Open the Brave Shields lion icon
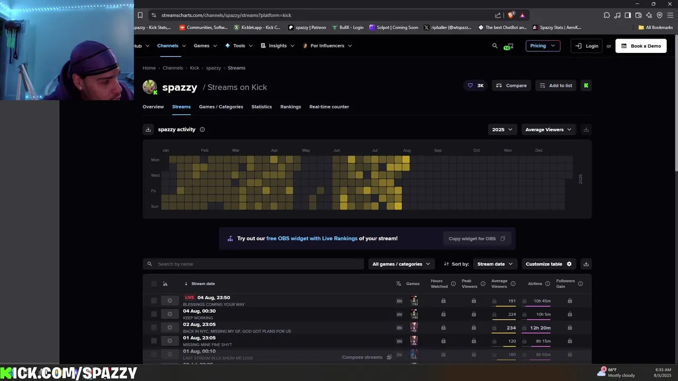The height and width of the screenshot is (381, 678). [x=511, y=15]
